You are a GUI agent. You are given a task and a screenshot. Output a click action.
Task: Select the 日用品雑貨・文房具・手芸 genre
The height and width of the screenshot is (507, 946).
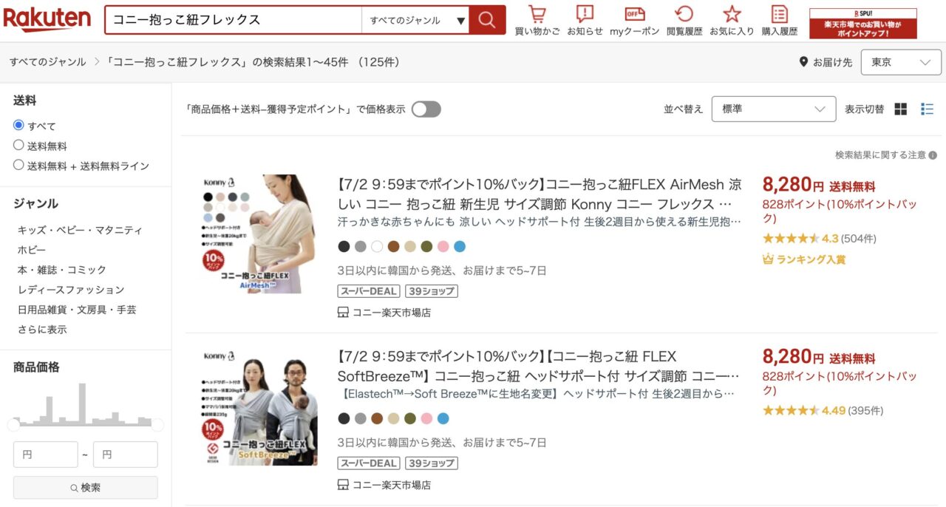[77, 310]
